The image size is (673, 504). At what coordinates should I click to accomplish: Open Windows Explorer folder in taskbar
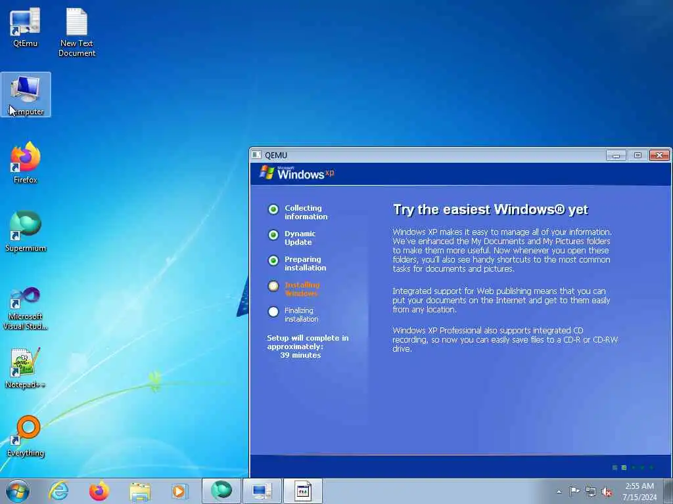click(x=140, y=492)
